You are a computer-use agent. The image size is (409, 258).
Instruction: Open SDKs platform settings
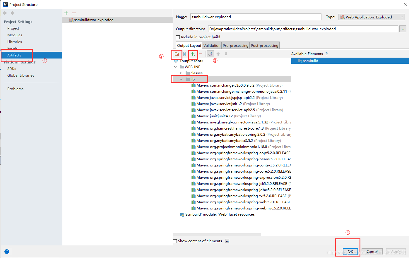[x=12, y=69]
